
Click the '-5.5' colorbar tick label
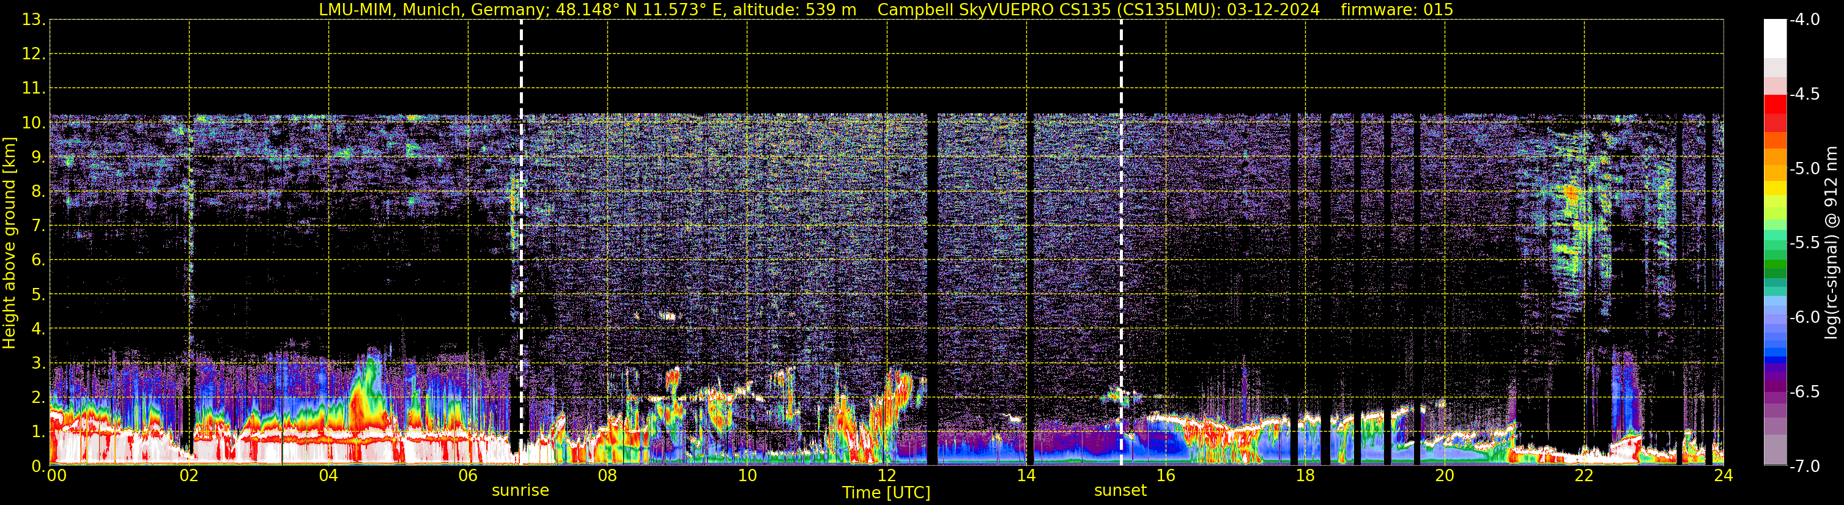pyautogui.click(x=1804, y=243)
